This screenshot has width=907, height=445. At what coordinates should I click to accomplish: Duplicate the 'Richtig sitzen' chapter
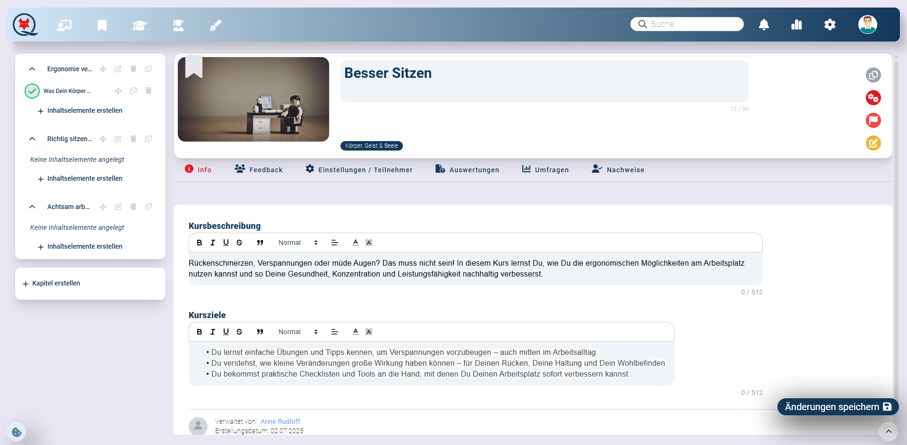[x=148, y=139]
